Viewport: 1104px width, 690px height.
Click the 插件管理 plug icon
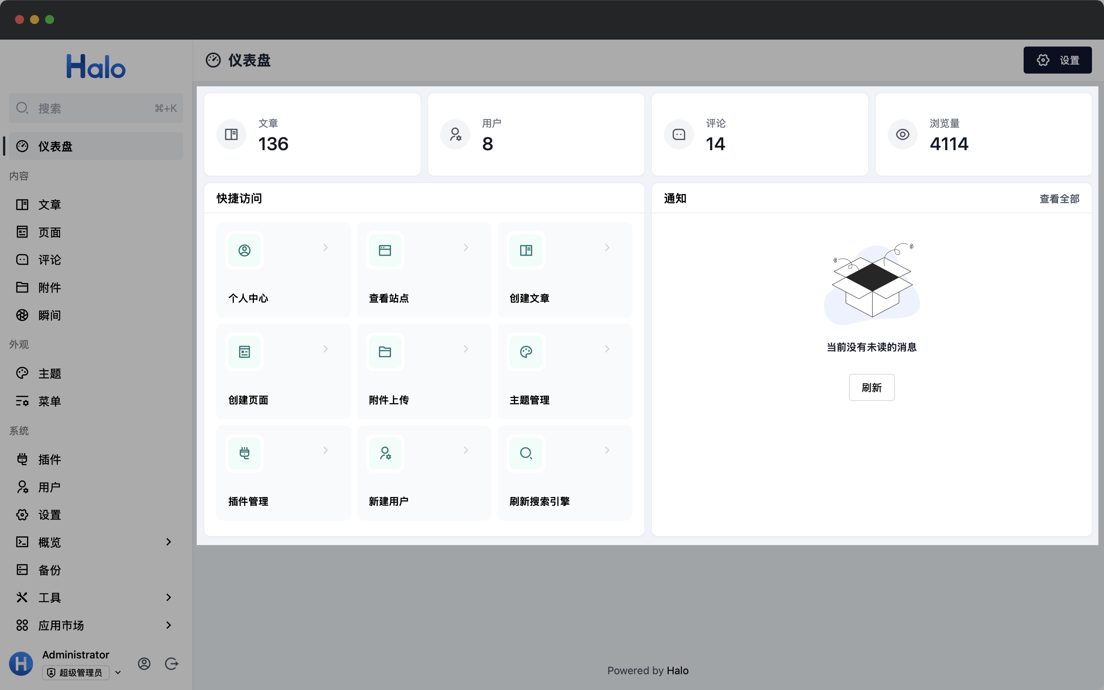[244, 453]
